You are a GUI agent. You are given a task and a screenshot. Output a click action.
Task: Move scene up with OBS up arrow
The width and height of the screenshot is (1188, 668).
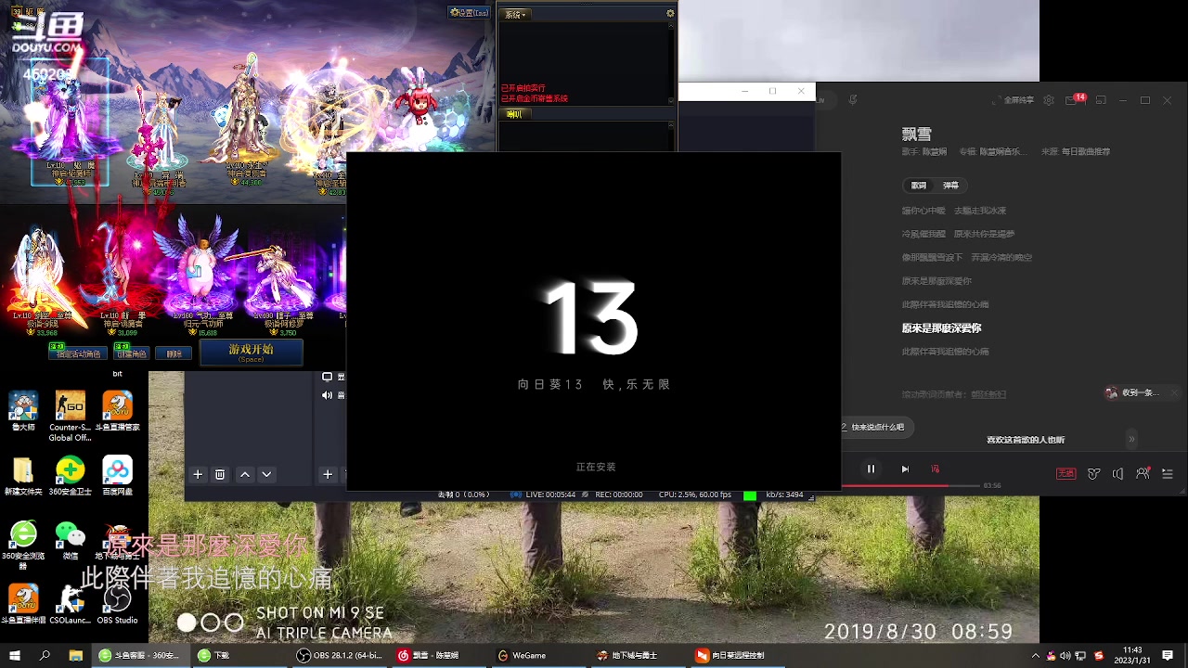coord(245,474)
